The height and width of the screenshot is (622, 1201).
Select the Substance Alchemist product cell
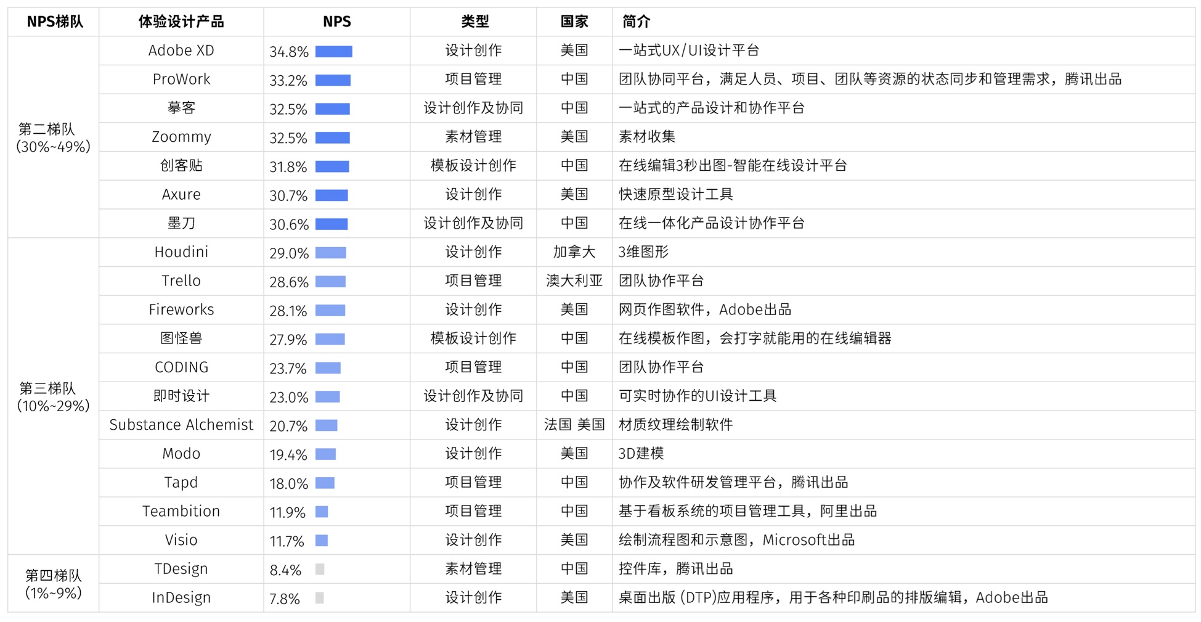[x=181, y=425]
